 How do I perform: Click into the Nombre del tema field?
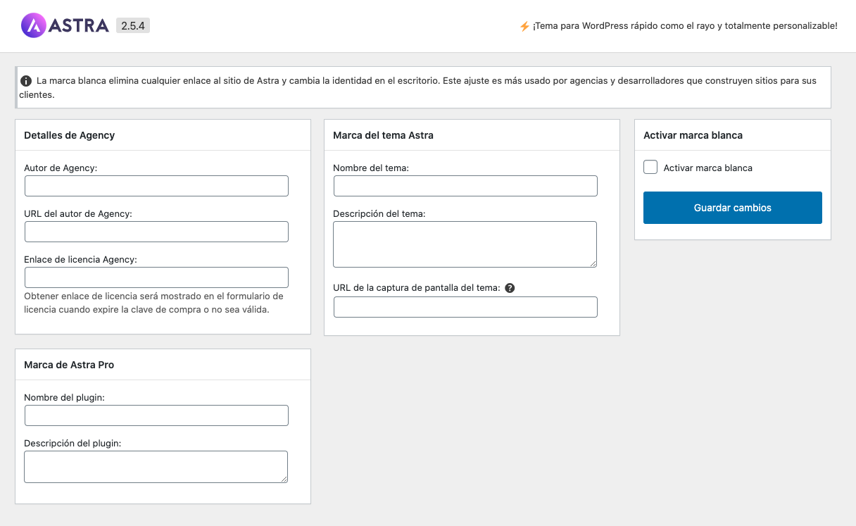tap(465, 186)
